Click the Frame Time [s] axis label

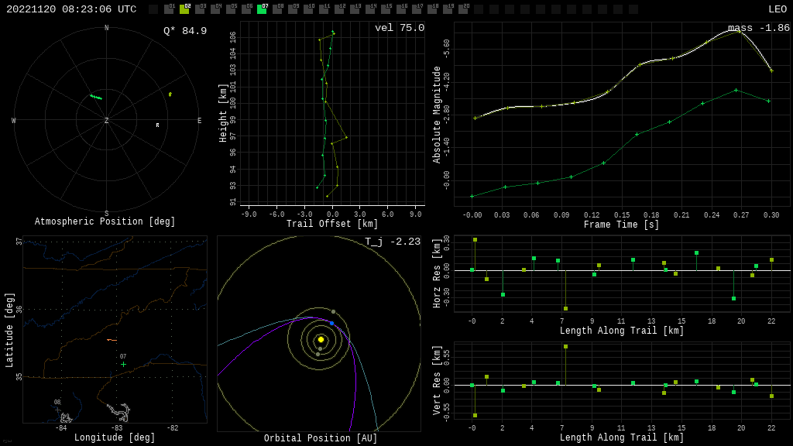[622, 225]
